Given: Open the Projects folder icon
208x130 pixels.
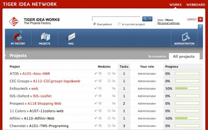Looking at the screenshot, I should (x=45, y=36).
